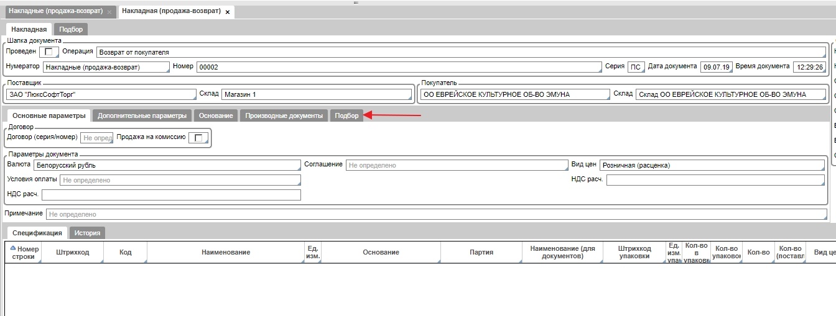This screenshot has height=316, width=836.
Task: Switch to the Дополнительные параметры tab
Action: [142, 115]
